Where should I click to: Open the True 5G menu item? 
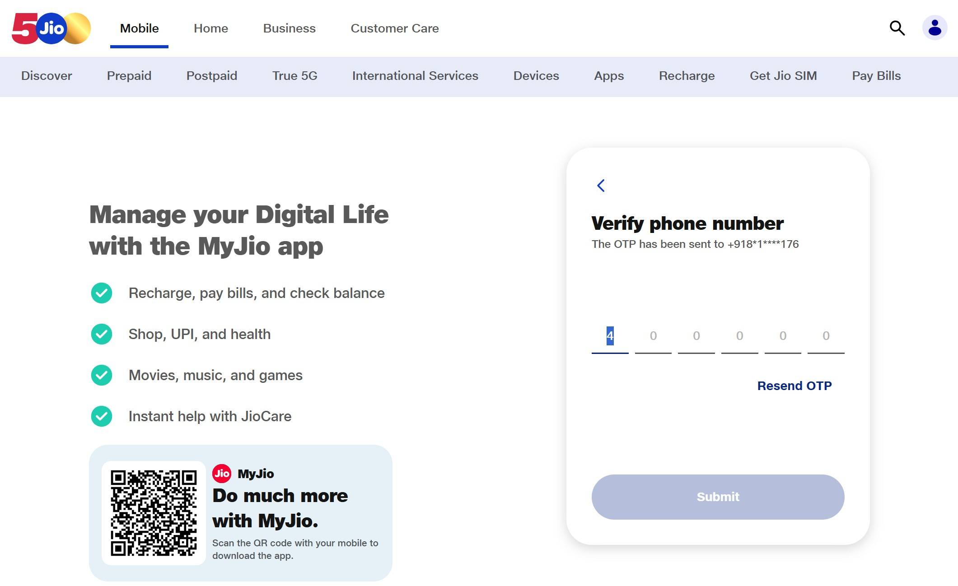(294, 76)
